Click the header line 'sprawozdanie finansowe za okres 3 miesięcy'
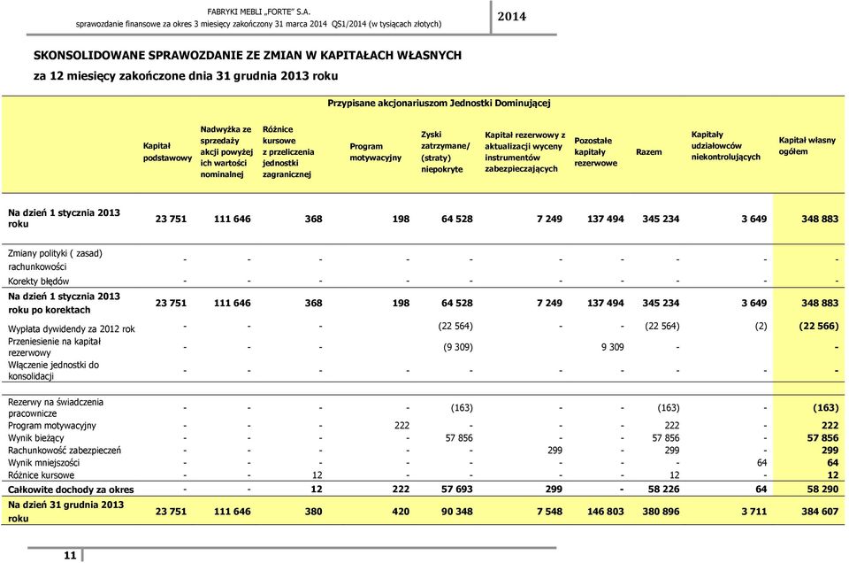849x563 pixels. coord(259,24)
